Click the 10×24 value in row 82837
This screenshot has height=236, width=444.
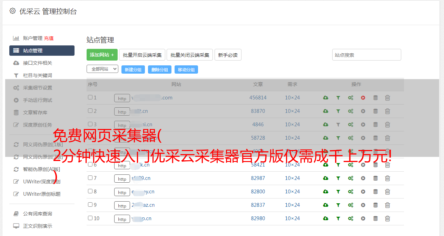coord(292,205)
